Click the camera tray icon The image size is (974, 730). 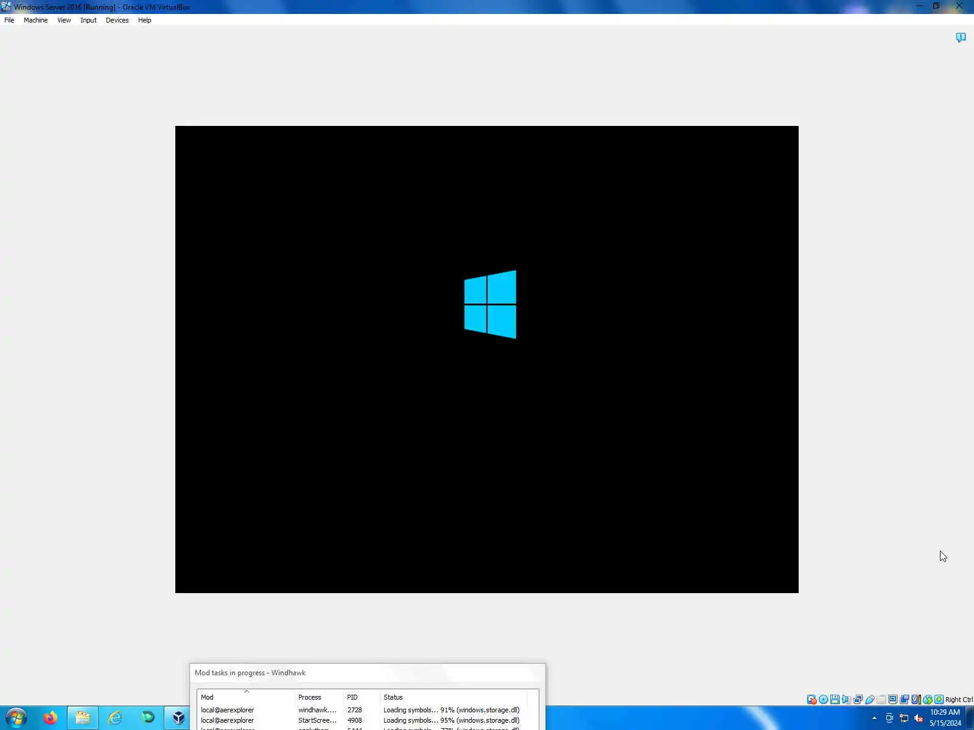889,718
